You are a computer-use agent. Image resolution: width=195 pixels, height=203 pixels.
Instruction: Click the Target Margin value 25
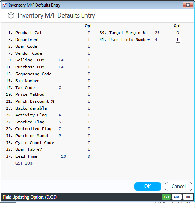[157, 33]
